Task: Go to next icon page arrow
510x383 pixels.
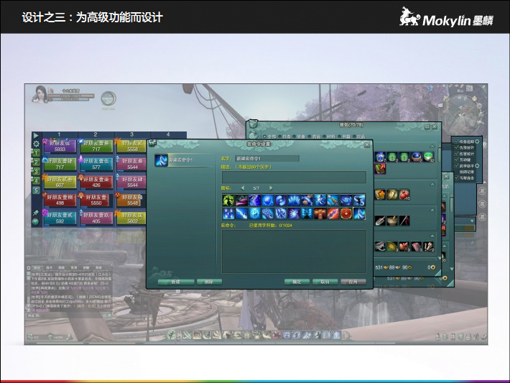Action: click(271, 188)
